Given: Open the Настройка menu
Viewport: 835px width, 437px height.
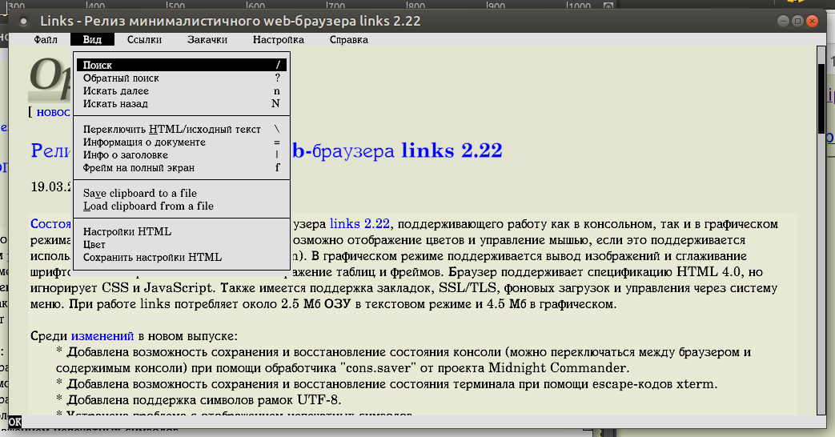Looking at the screenshot, I should click(279, 39).
